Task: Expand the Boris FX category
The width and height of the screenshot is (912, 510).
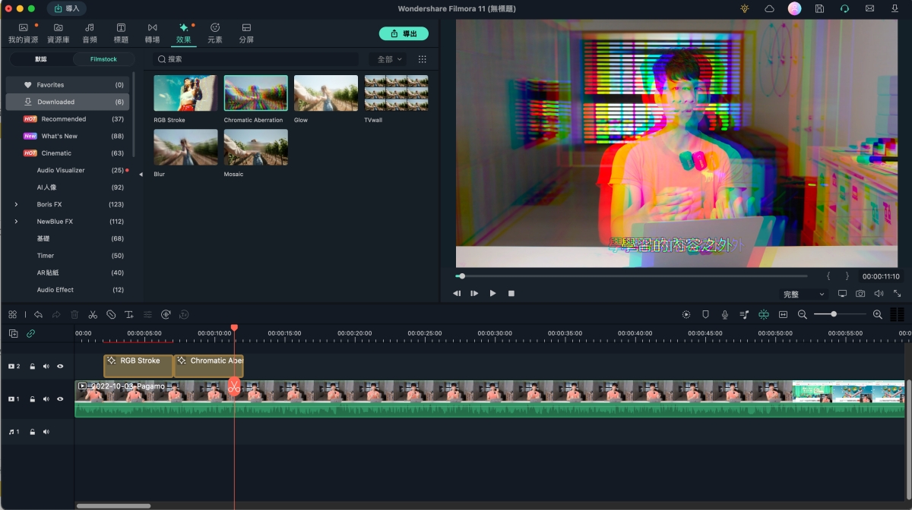Action: [x=16, y=205]
